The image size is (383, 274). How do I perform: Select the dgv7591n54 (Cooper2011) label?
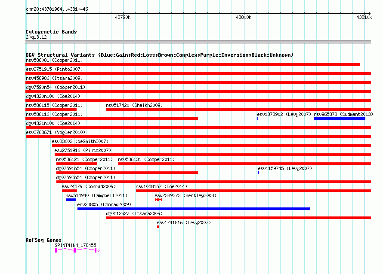point(86,168)
